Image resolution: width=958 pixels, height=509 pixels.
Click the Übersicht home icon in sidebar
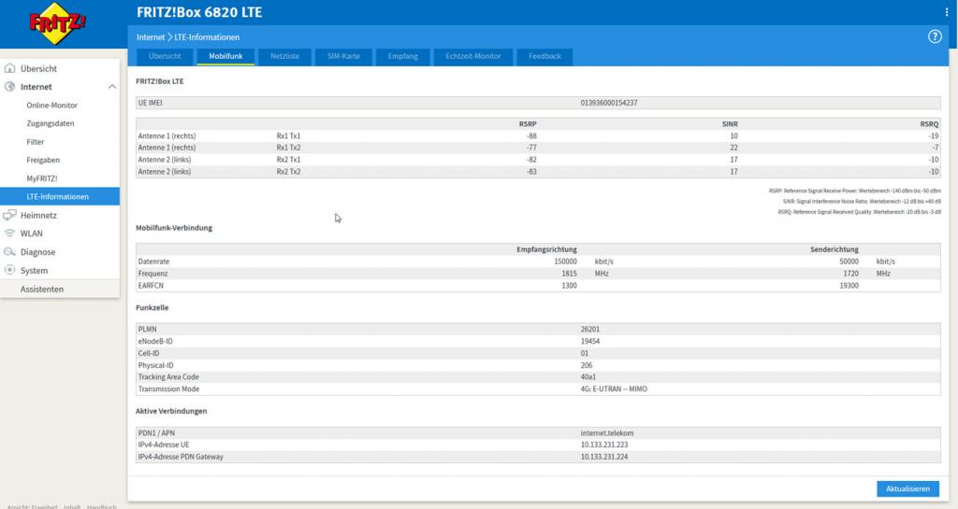point(9,68)
